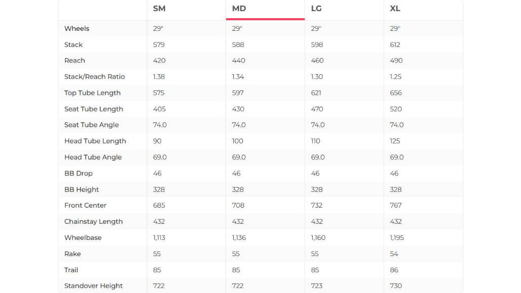Select the Standover Height row label

point(94,286)
